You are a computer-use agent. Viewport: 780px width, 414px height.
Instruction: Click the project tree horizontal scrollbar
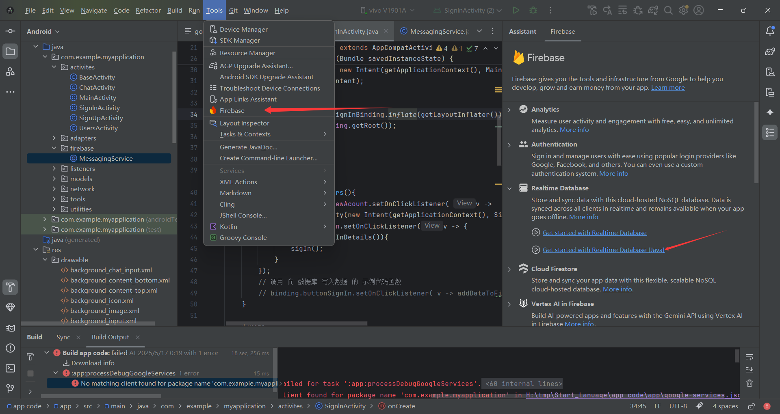pyautogui.click(x=88, y=323)
